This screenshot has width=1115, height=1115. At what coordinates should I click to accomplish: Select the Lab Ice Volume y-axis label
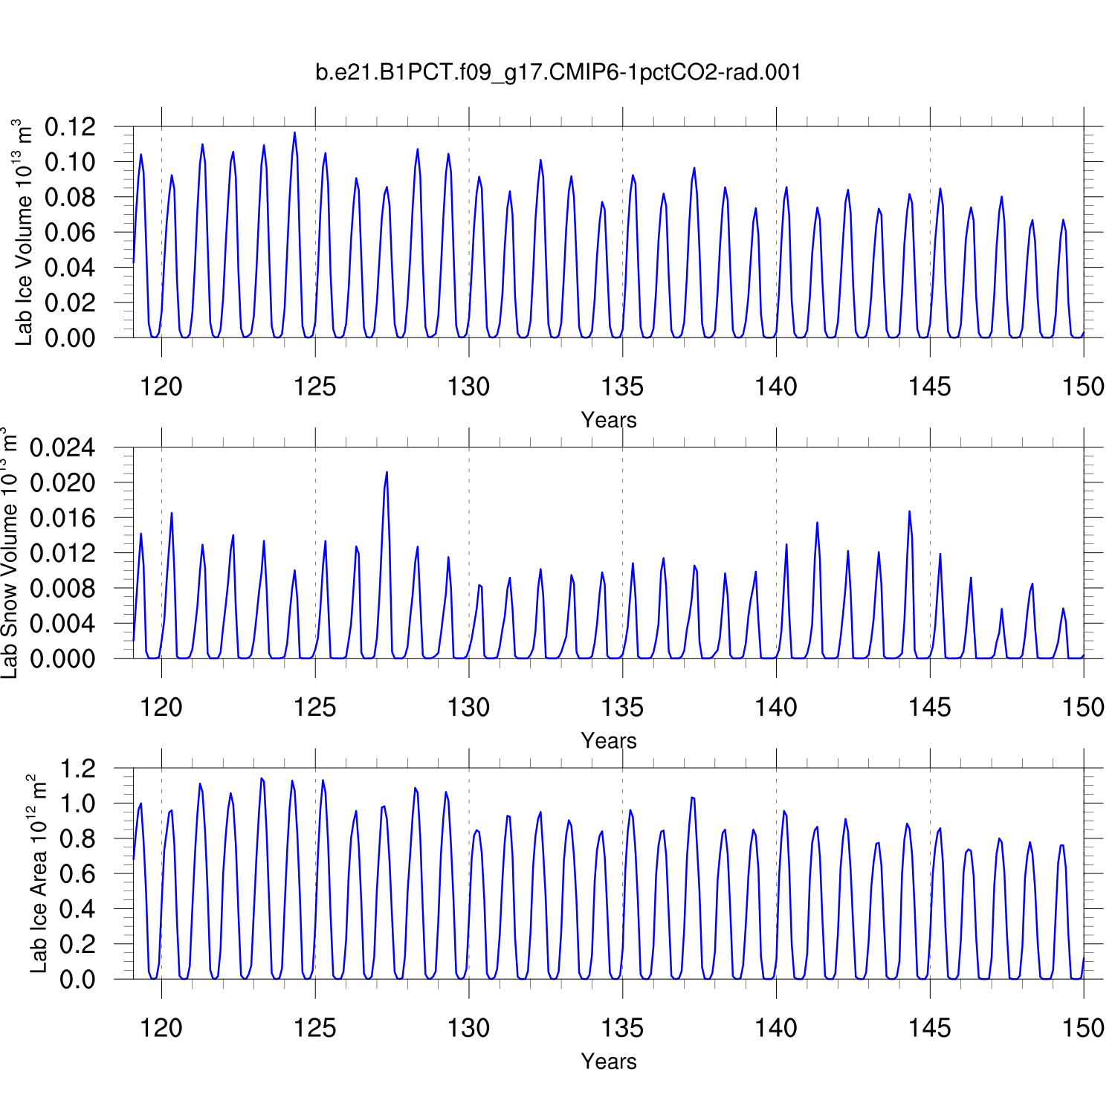pyautogui.click(x=24, y=232)
